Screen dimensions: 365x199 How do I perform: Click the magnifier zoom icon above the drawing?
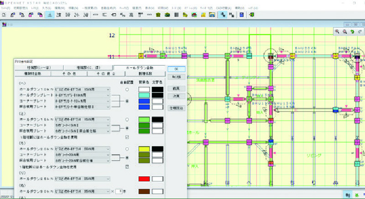click(x=337, y=31)
